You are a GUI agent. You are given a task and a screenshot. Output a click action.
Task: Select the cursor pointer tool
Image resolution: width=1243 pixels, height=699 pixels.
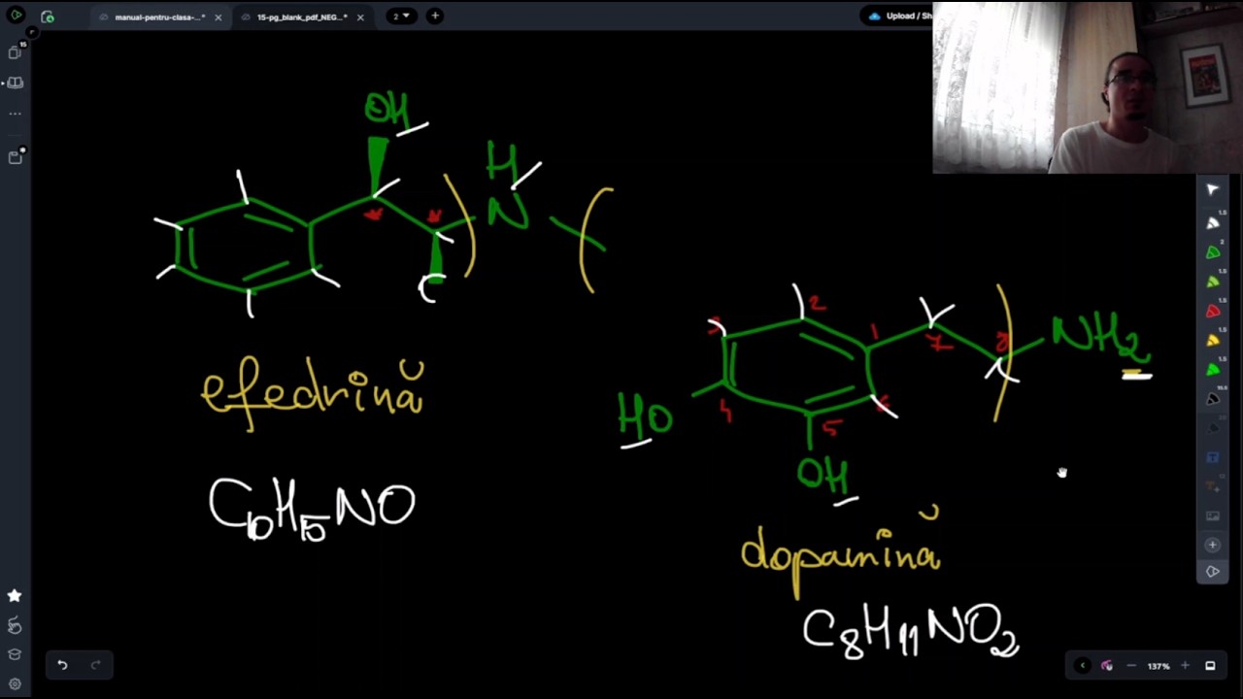coord(1212,190)
